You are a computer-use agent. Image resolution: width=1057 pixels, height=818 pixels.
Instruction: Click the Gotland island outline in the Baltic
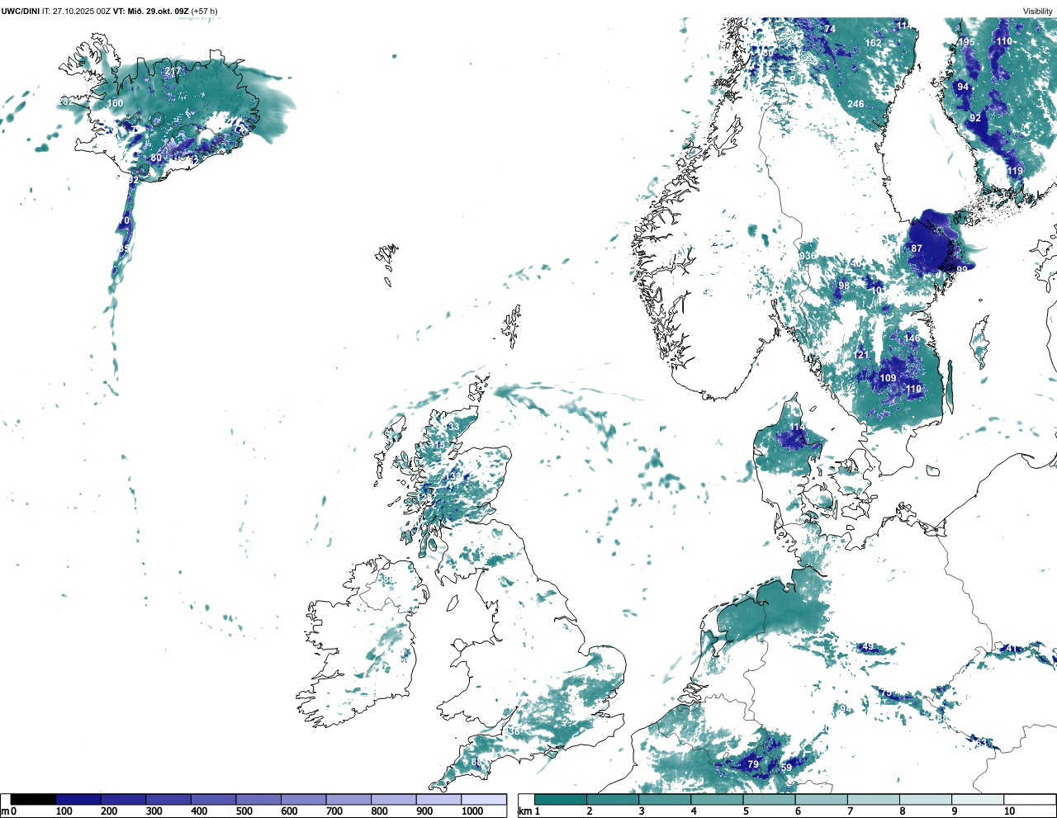click(980, 341)
